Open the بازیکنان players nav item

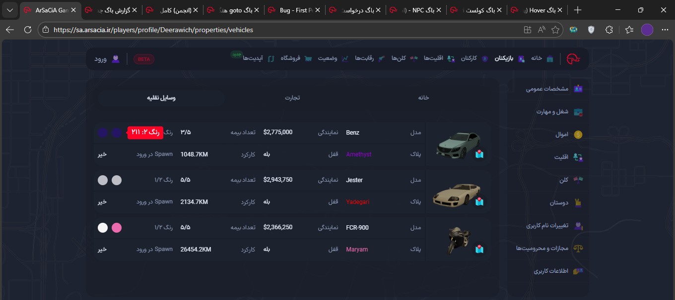click(509, 58)
